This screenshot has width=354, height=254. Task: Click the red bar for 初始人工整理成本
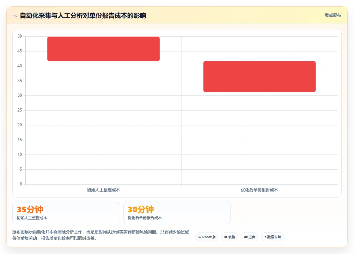pyautogui.click(x=103, y=49)
